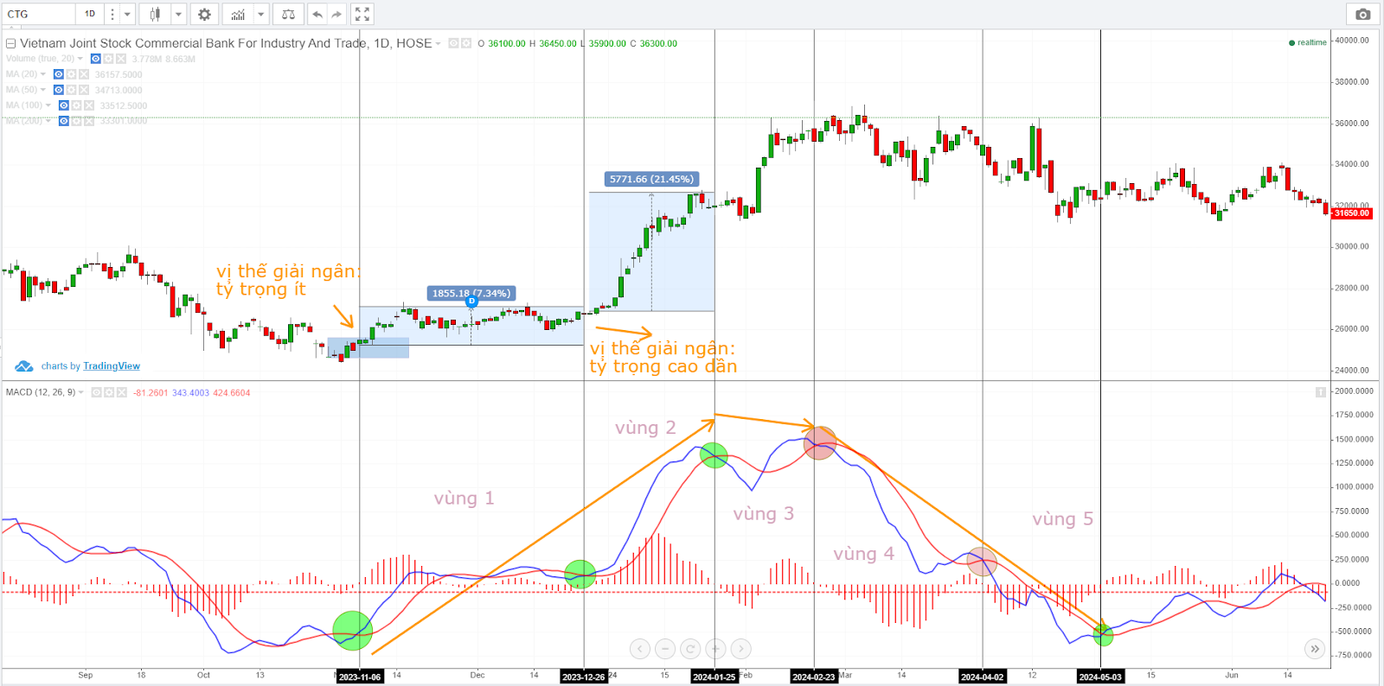Open MA (50) settings gear
The width and height of the screenshot is (1384, 686).
click(71, 90)
